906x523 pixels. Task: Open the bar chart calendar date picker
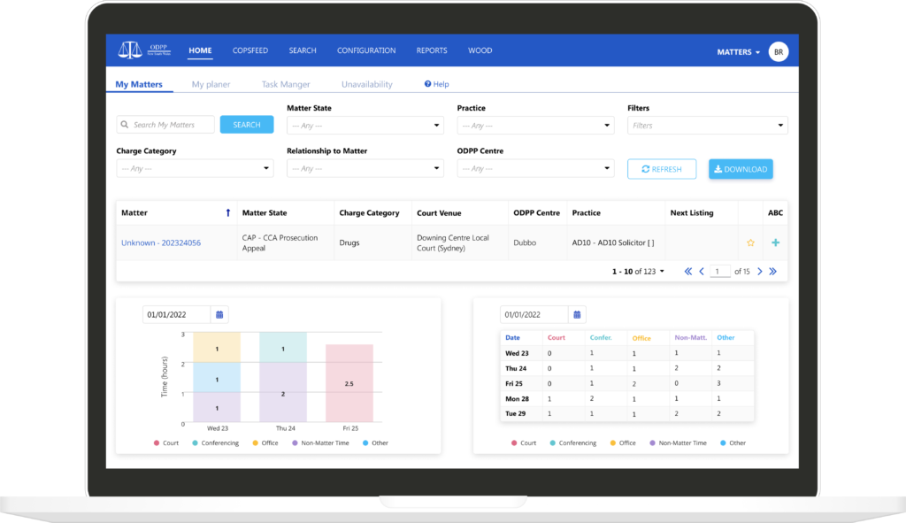[x=220, y=314]
